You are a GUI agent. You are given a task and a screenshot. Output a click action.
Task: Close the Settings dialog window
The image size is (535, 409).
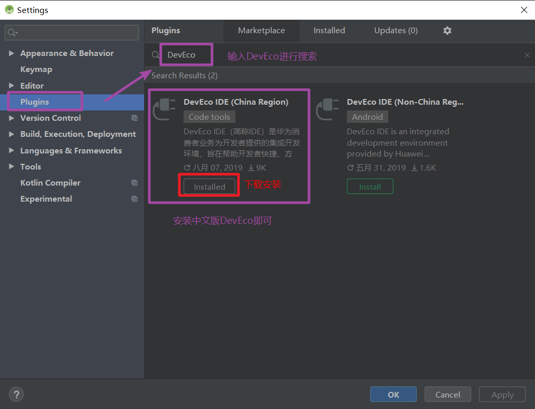[524, 10]
